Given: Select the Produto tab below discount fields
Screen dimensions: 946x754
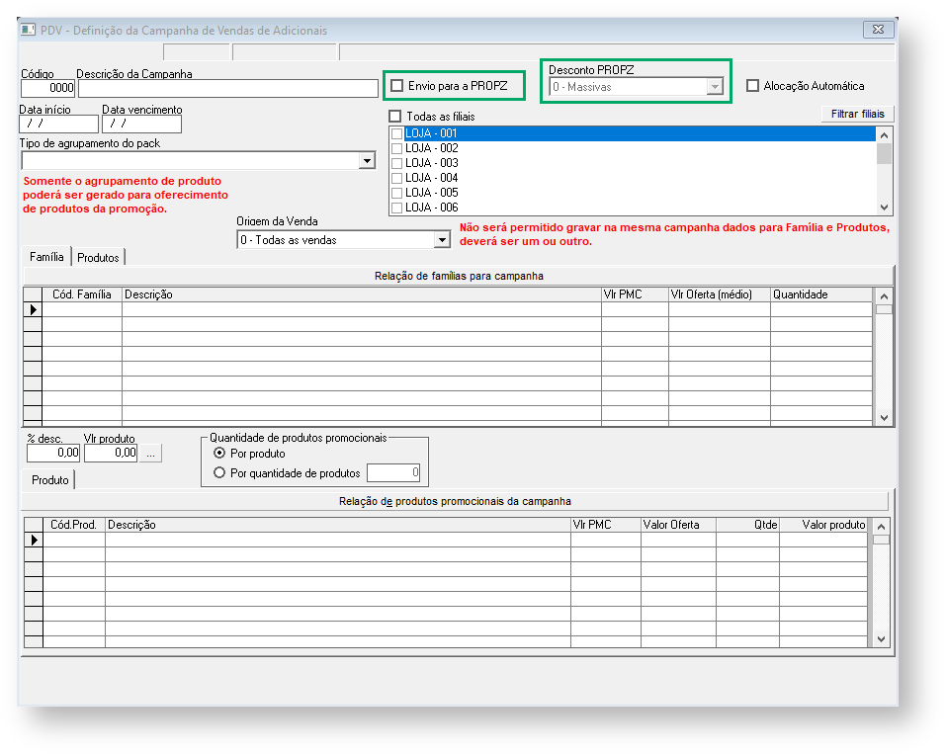Looking at the screenshot, I should (x=50, y=479).
